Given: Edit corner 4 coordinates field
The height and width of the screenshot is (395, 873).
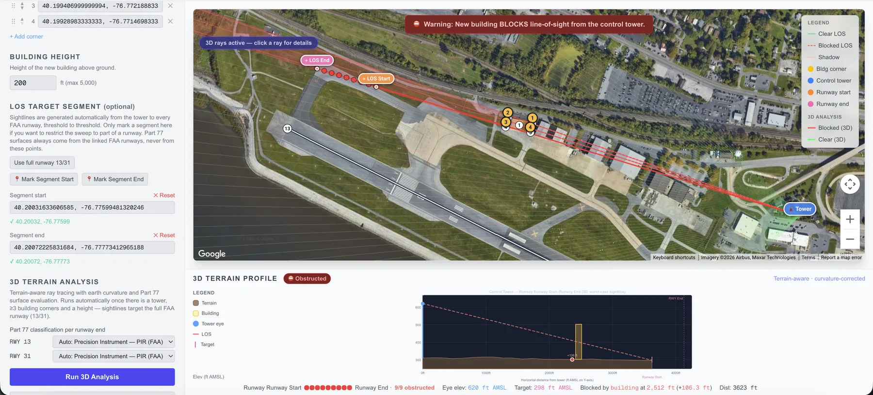Looking at the screenshot, I should click(x=100, y=21).
